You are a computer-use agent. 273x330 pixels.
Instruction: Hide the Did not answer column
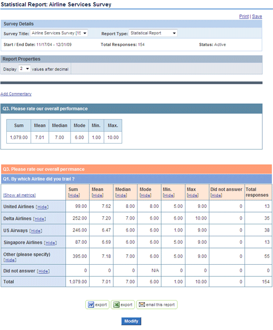coord(216,195)
